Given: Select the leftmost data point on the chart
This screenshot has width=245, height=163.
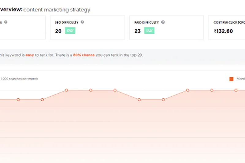Looking at the screenshot, I should (18, 100).
